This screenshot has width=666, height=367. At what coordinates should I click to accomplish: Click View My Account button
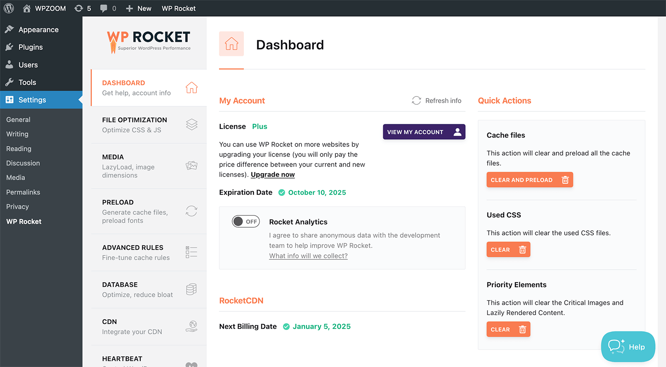424,132
